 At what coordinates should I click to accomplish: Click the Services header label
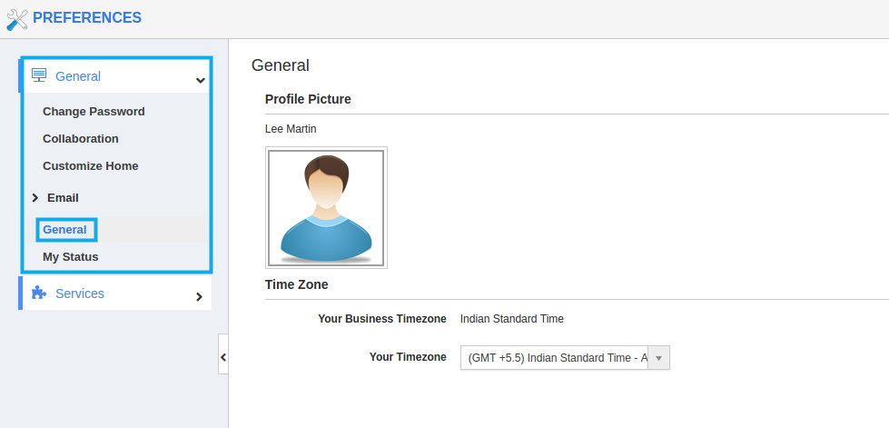tap(80, 294)
